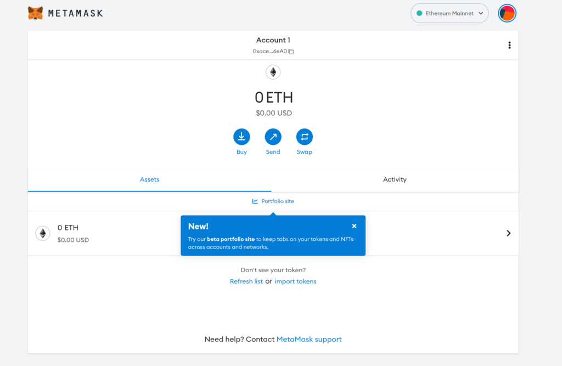Viewport: 562px width, 366px height.
Task: Click the large 0 ETH balance
Action: pyautogui.click(x=274, y=98)
